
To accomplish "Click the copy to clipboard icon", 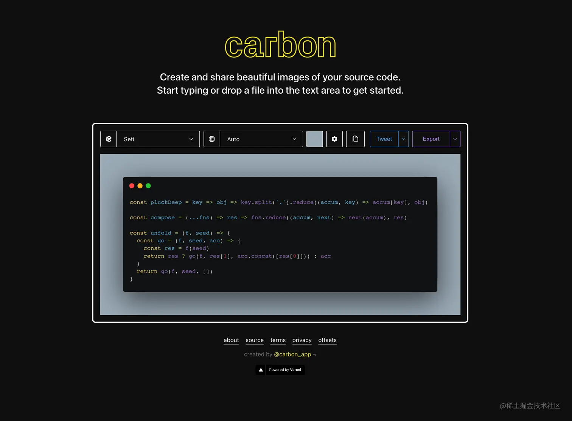I will click(x=355, y=139).
